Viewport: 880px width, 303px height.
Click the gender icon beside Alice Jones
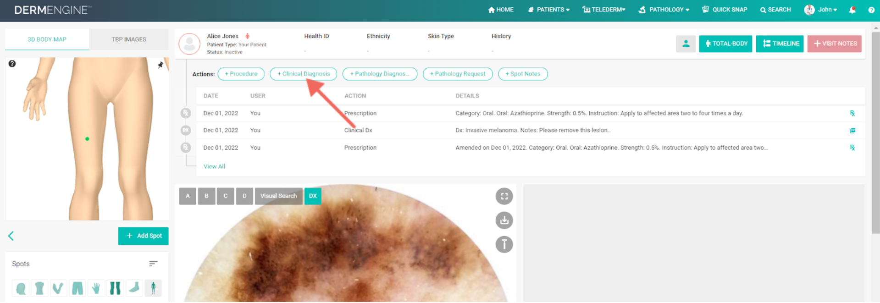(x=248, y=36)
